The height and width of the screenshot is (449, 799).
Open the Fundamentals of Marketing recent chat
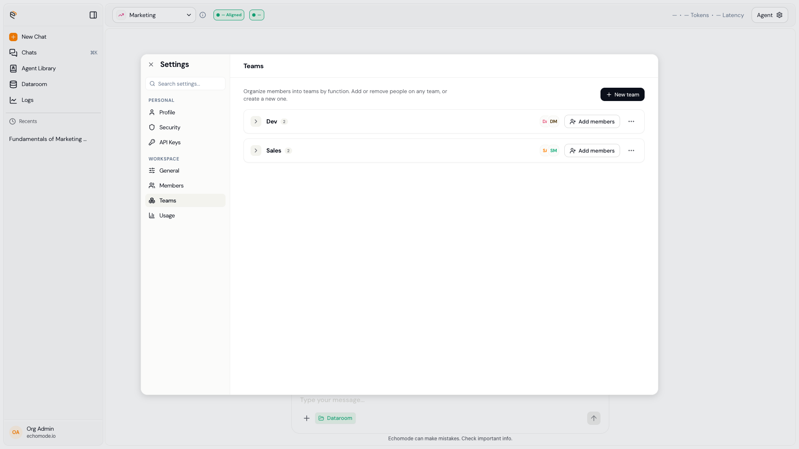pos(48,139)
